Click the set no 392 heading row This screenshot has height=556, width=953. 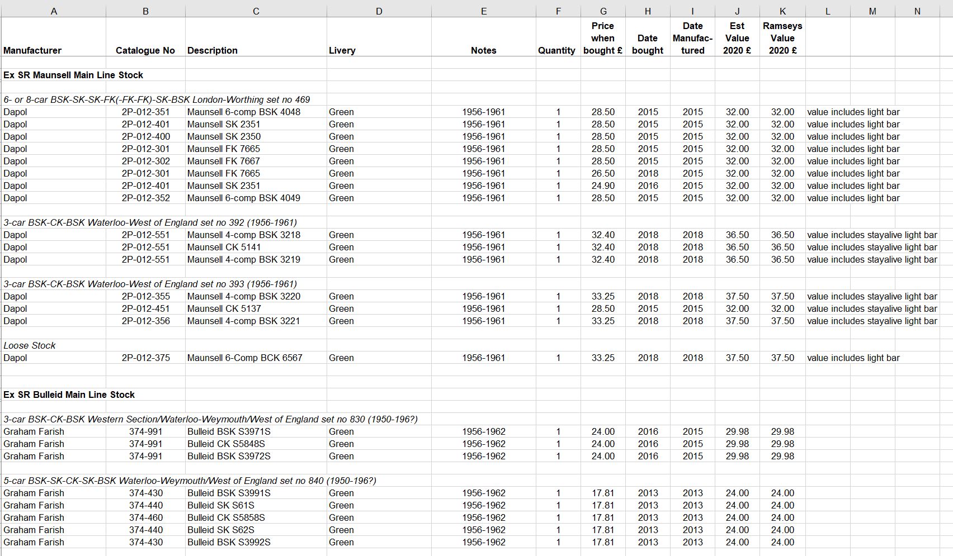coord(150,222)
